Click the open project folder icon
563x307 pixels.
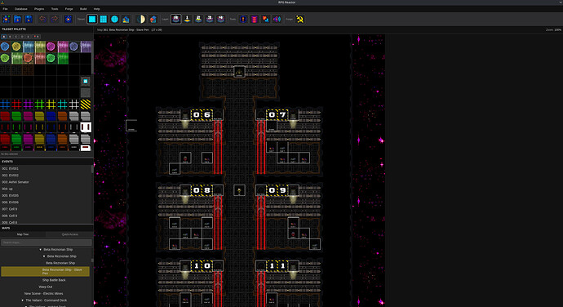click(18, 19)
